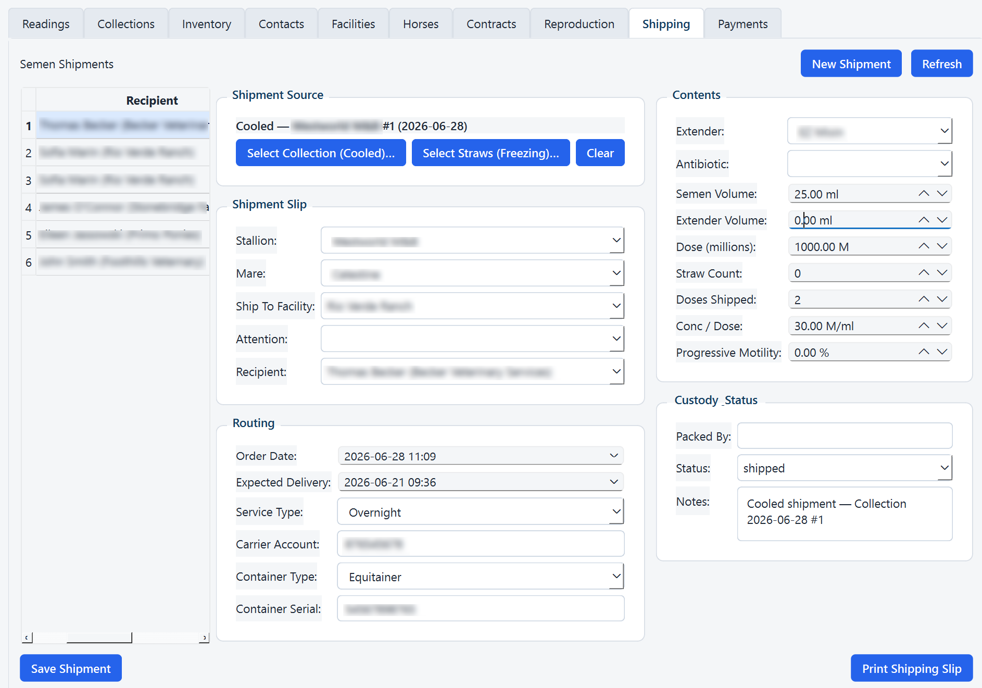
Task: Click the Container Serial field
Action: [x=481, y=609]
